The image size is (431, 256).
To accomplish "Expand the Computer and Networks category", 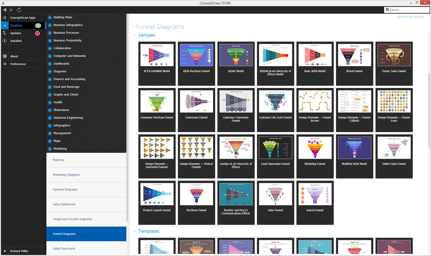I will 50,56.
